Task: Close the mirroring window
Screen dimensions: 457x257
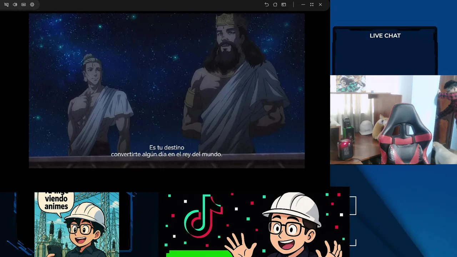Action: click(320, 5)
